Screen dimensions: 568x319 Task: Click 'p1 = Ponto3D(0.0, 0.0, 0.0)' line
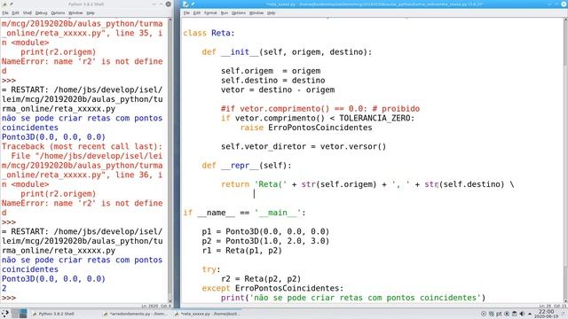(x=265, y=231)
